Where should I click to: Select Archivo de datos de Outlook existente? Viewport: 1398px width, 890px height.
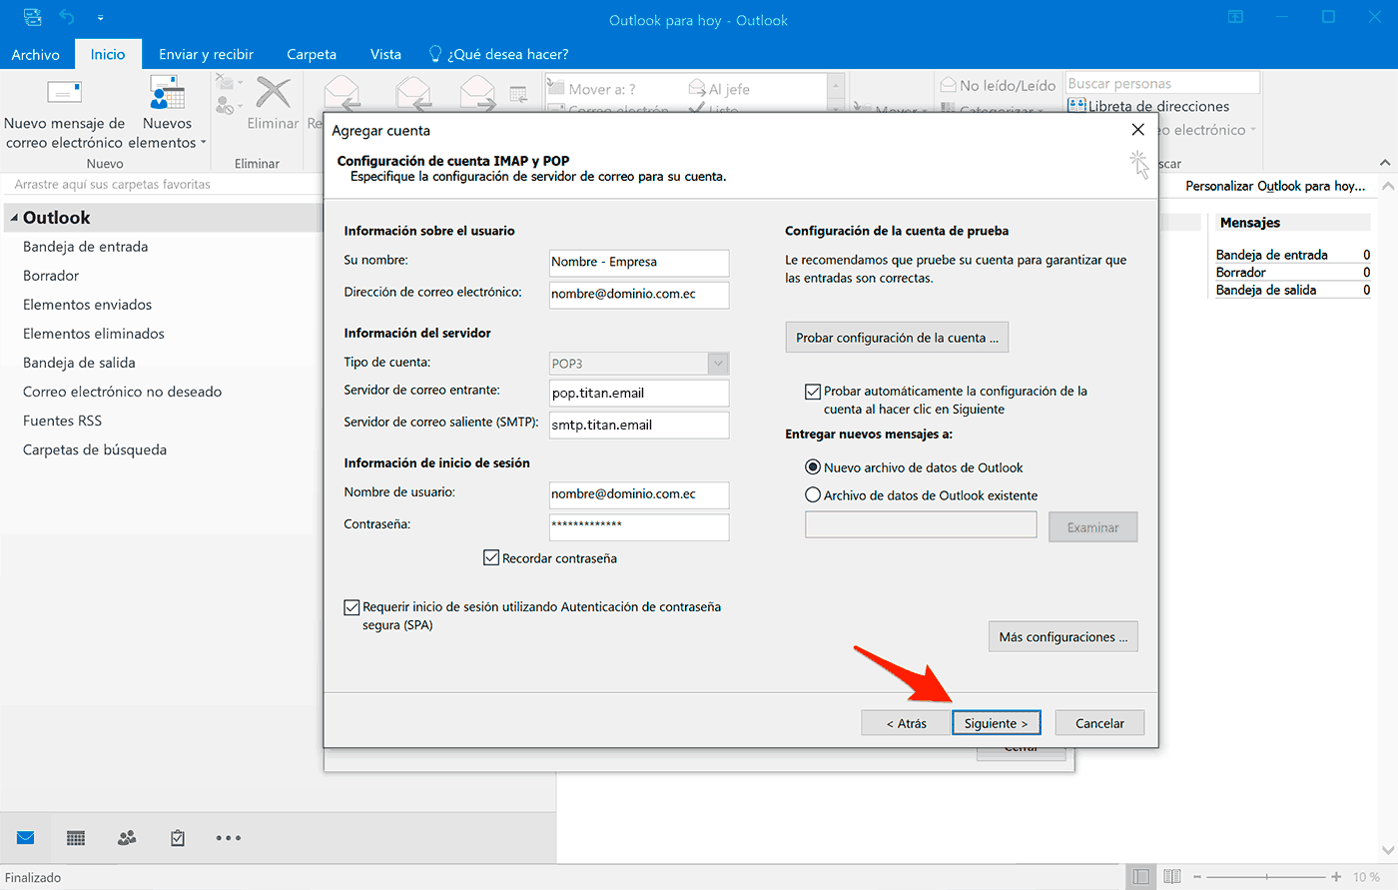[813, 494]
